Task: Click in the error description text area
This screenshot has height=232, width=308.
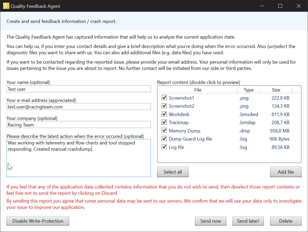Action: (x=79, y=158)
